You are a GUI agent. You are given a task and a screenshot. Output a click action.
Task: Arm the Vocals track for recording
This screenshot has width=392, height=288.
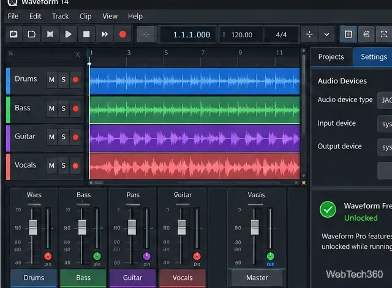[x=75, y=165]
